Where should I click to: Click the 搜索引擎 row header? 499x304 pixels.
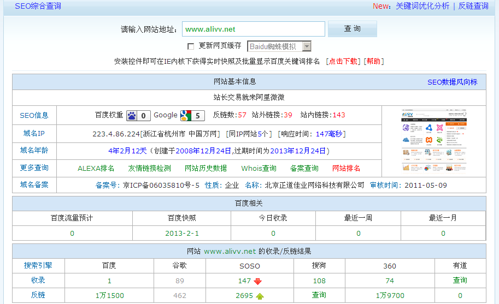(38, 266)
